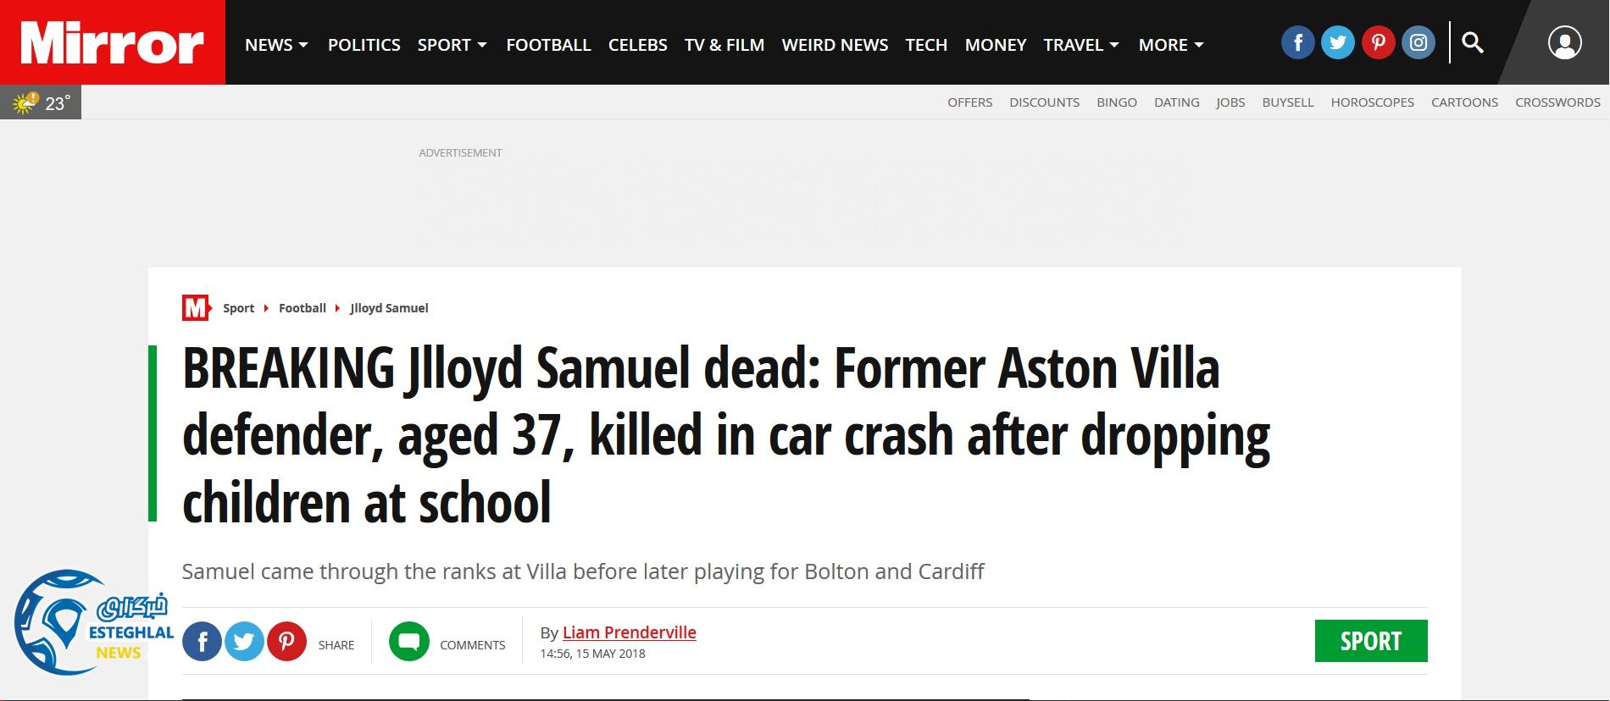Expand the MORE dropdown menu
Viewport: 1610px width, 701px height.
(x=1170, y=45)
